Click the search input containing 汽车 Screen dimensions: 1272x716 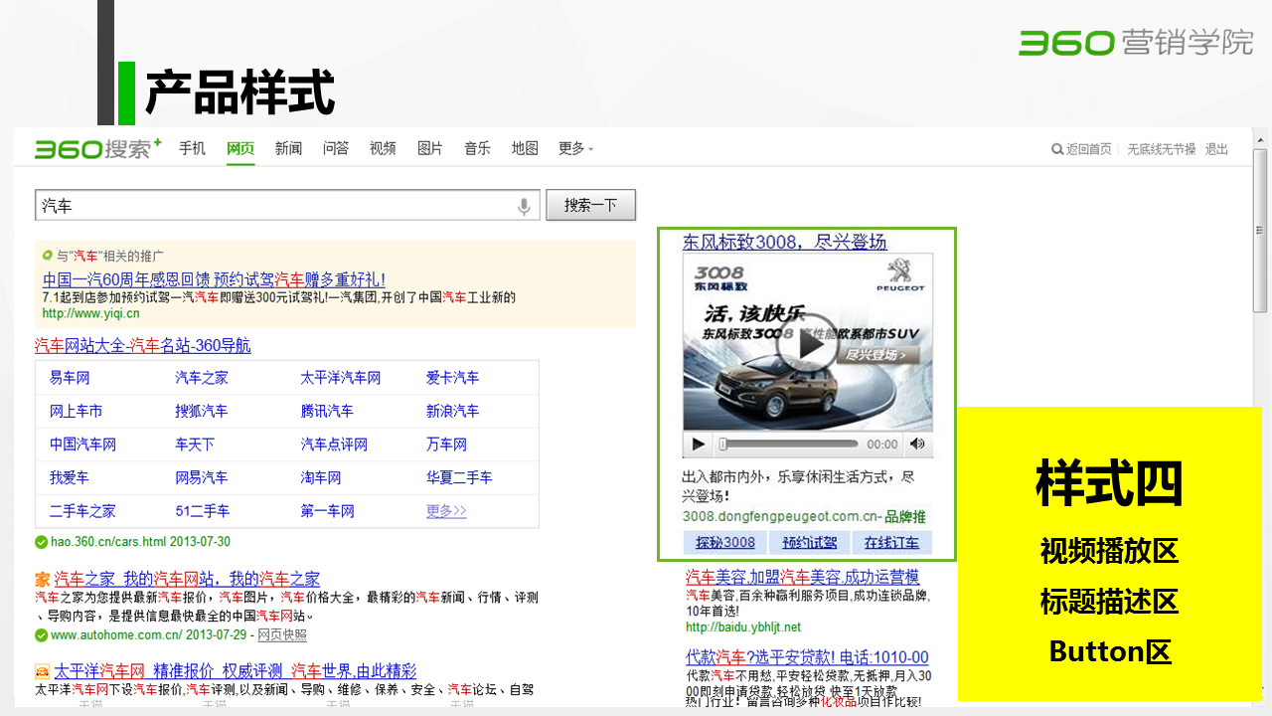point(288,206)
